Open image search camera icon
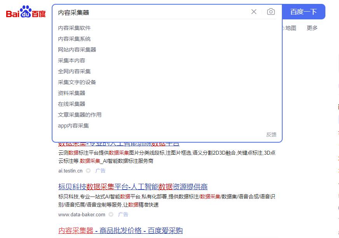 click(271, 12)
